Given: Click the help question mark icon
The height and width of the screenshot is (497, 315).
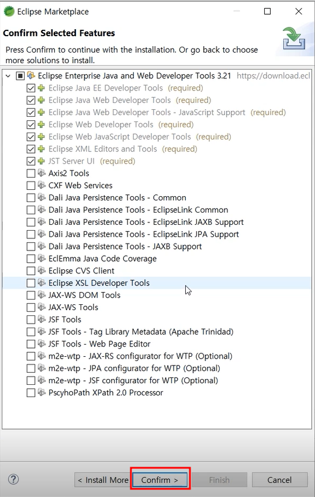Looking at the screenshot, I should (13, 479).
